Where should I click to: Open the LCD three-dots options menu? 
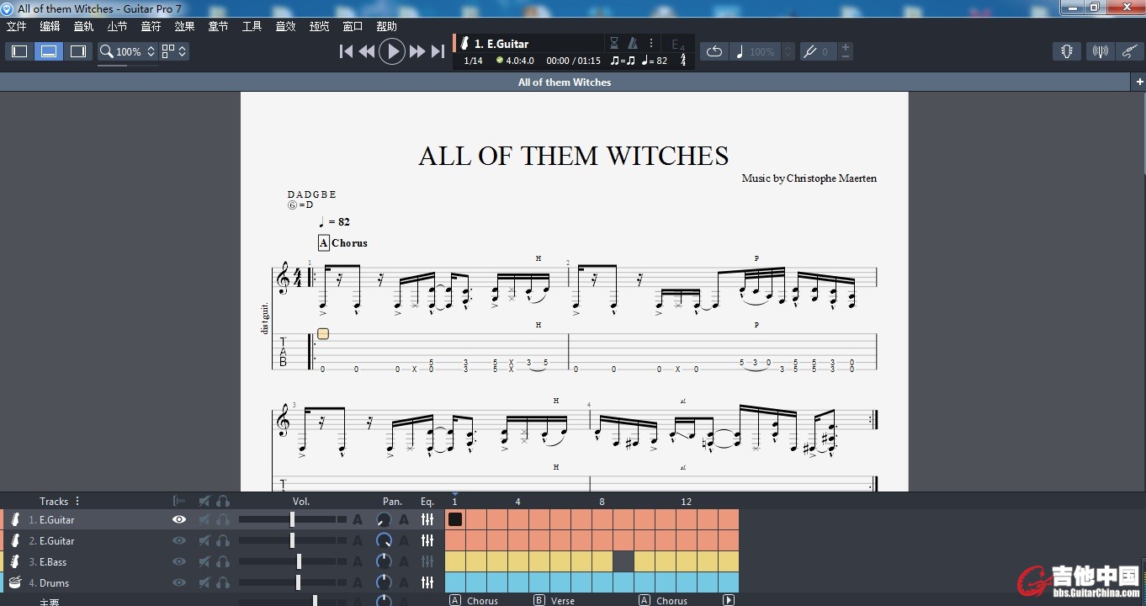(651, 44)
